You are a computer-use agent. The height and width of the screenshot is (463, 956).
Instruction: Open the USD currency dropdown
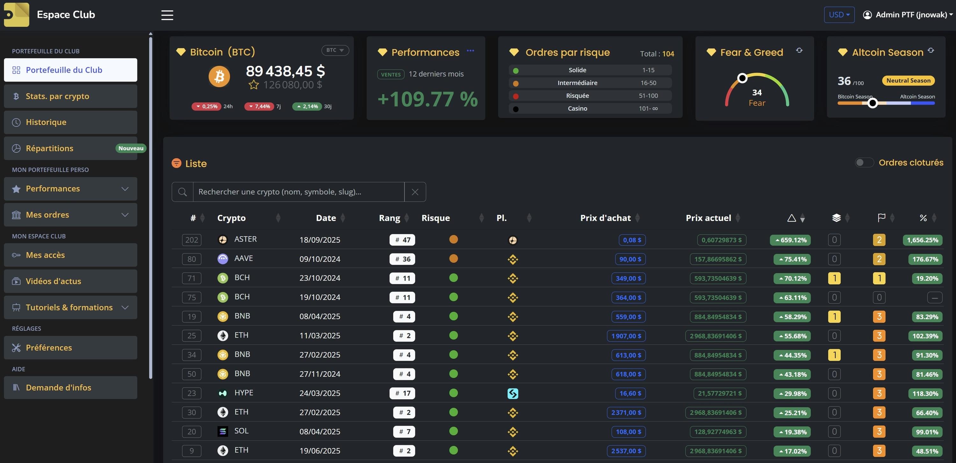[839, 15]
